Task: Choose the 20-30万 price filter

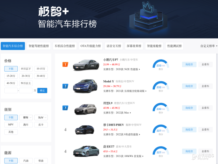Action: coord(26,76)
